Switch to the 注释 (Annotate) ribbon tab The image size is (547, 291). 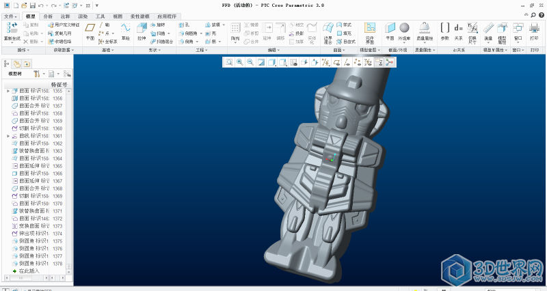click(x=65, y=16)
